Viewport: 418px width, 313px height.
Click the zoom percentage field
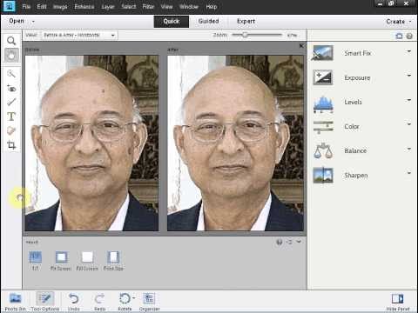292,35
